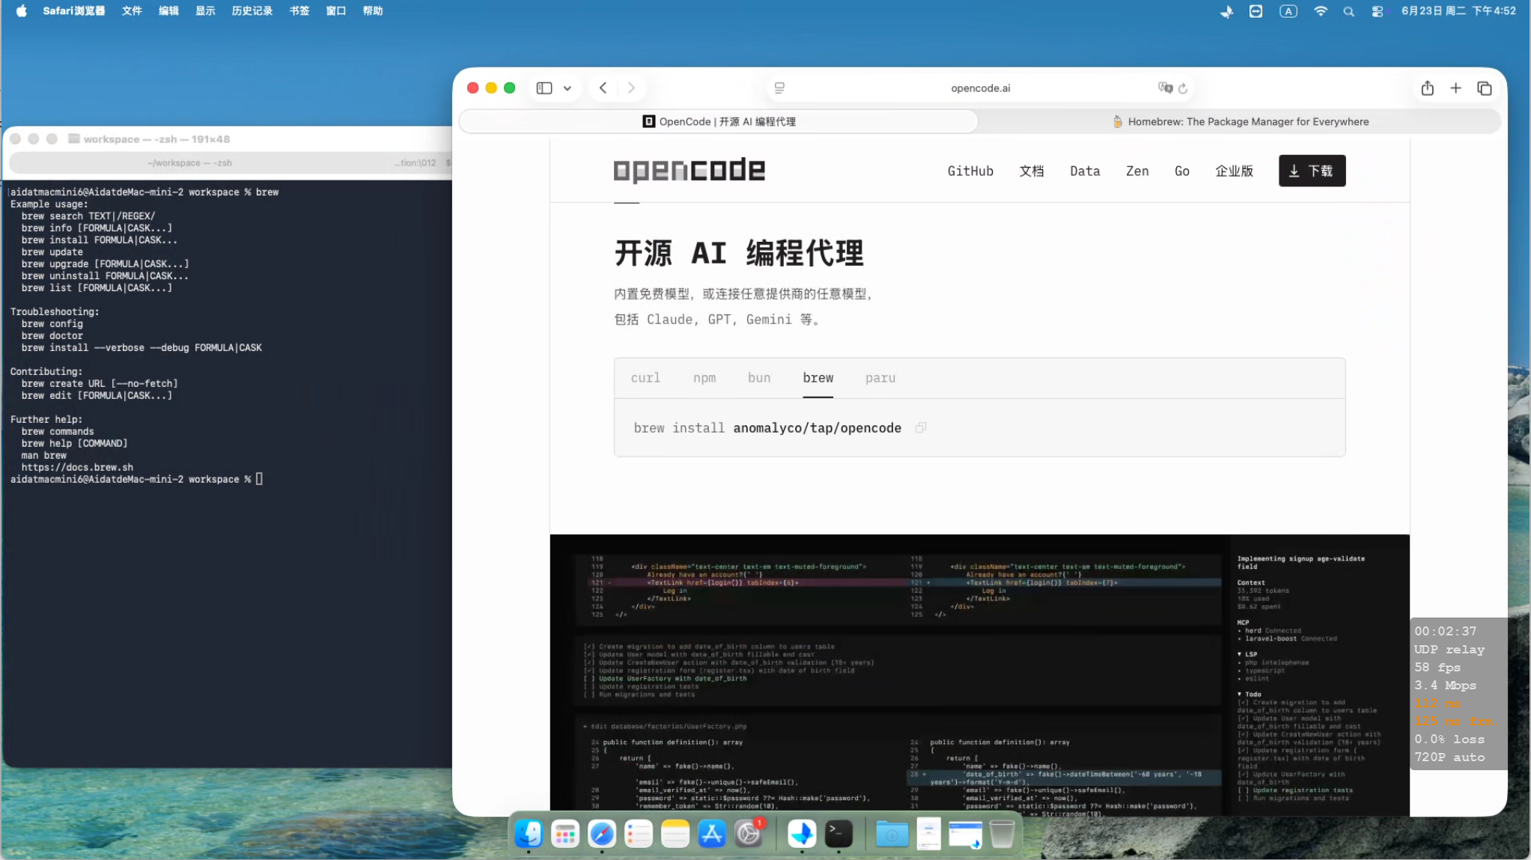Open Terminal from the Dock

838,833
